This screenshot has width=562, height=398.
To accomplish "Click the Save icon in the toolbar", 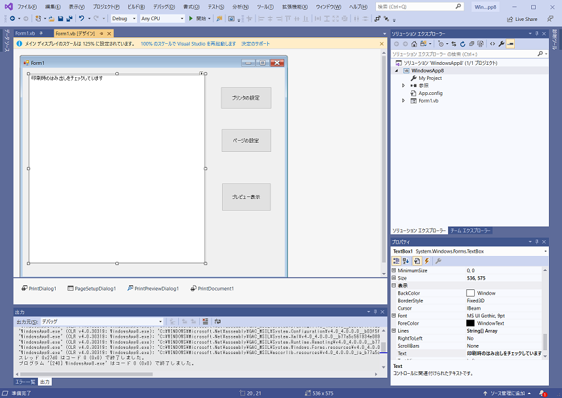I will click(x=60, y=18).
